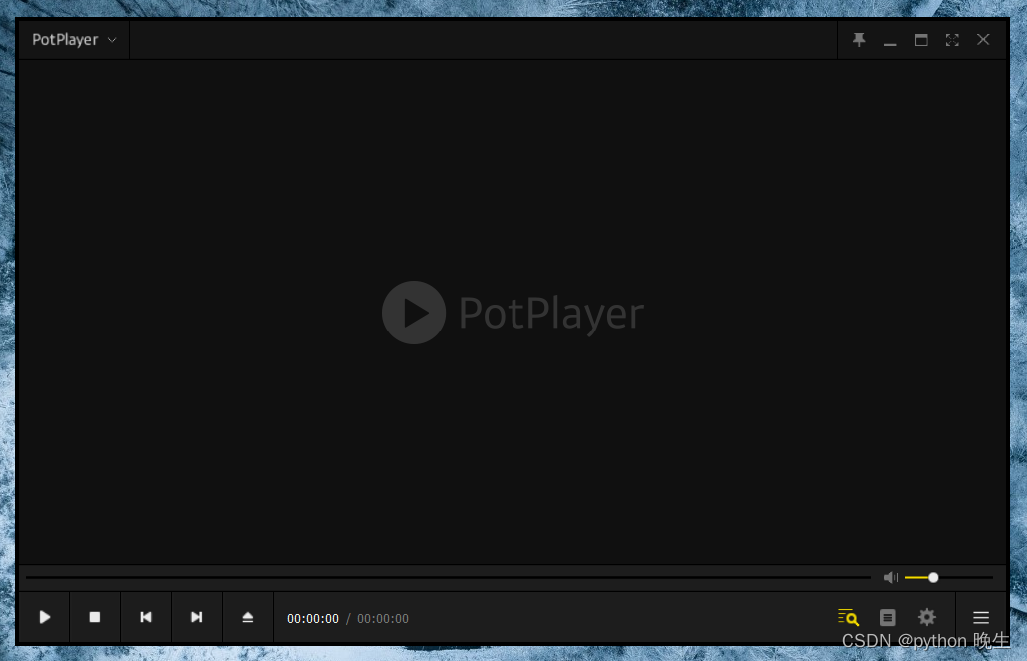1027x661 pixels.
Task: Mute audio with the speaker icon
Action: click(890, 577)
